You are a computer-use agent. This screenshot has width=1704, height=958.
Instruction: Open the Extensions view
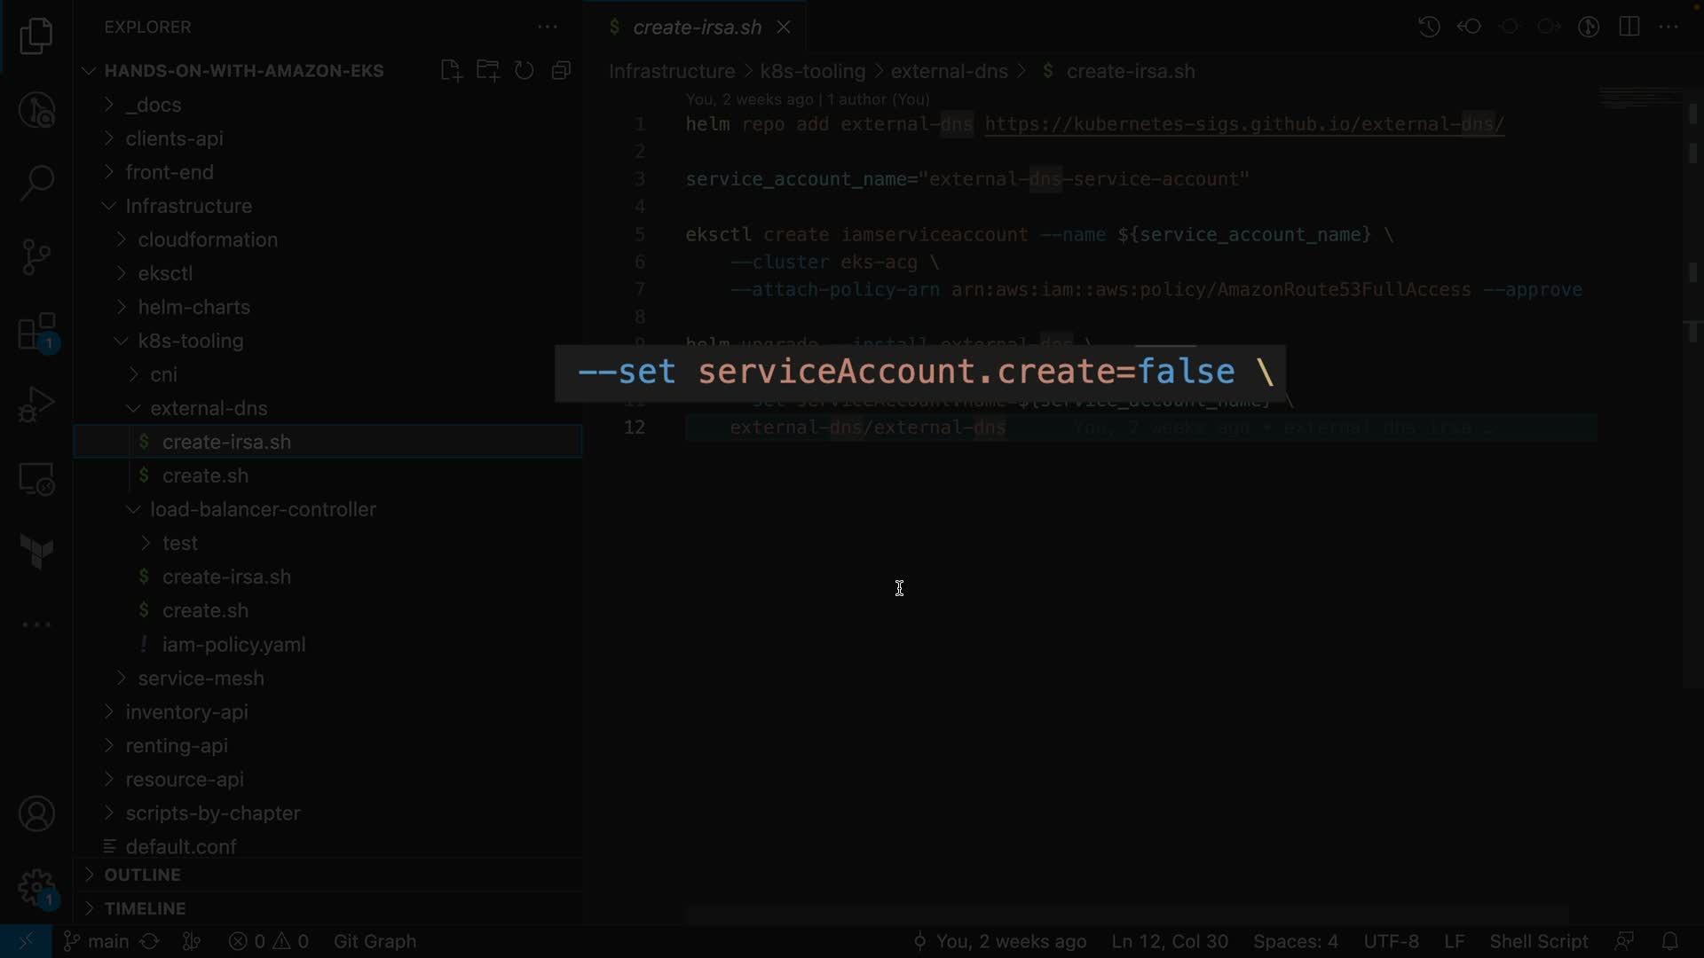[x=36, y=333]
